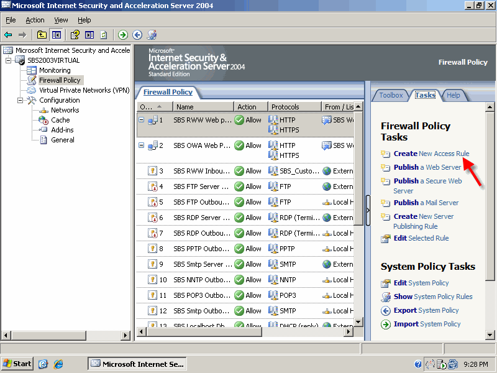
Task: Collapse rule 1 SBS RWW Web publishing
Action: tap(142, 120)
